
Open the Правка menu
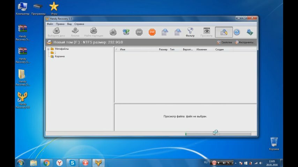tap(60, 24)
